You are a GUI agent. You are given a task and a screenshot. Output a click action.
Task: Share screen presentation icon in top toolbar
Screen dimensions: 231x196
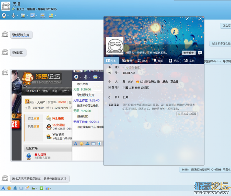(43, 15)
